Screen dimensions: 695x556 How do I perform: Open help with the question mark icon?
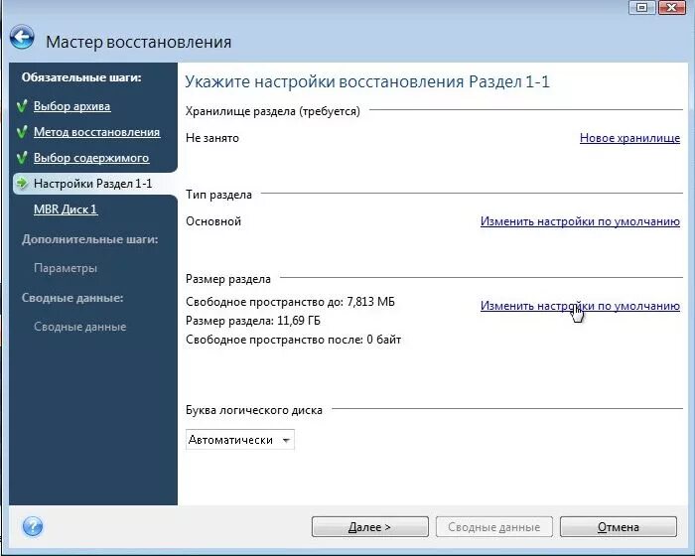click(33, 527)
